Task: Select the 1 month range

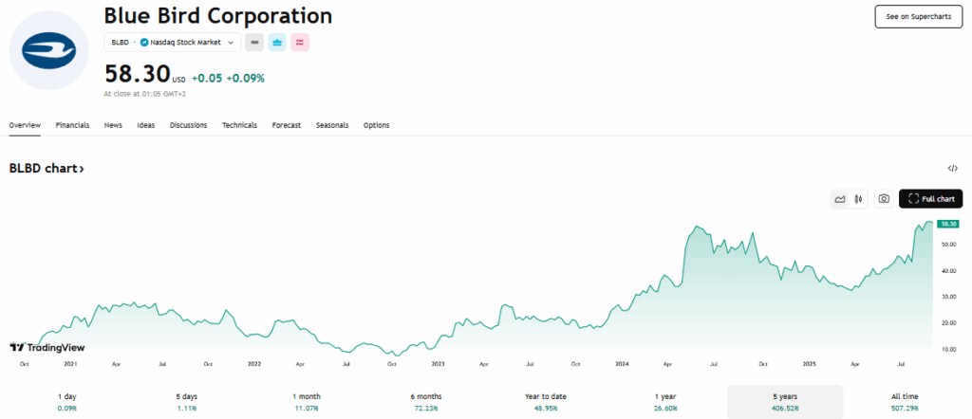Action: click(307, 402)
